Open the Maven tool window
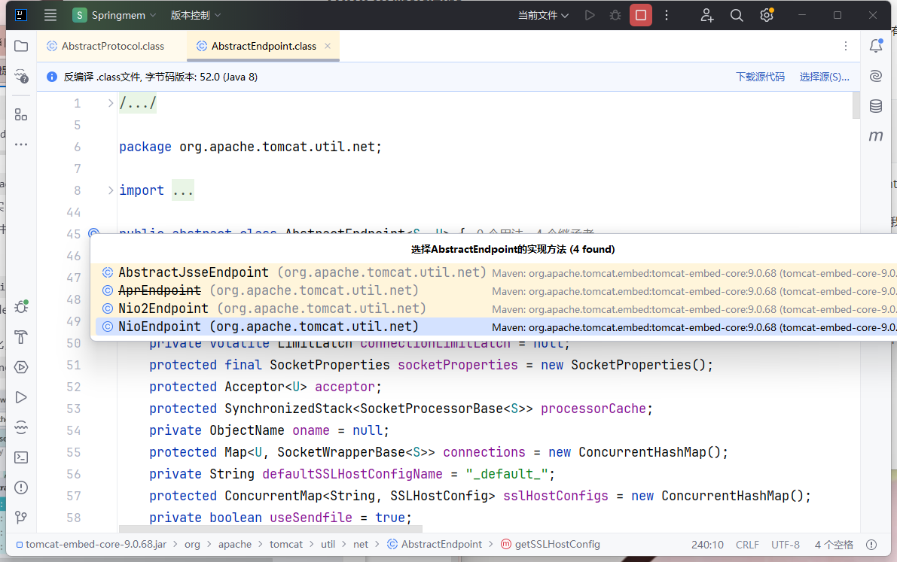This screenshot has height=562, width=897. (875, 136)
